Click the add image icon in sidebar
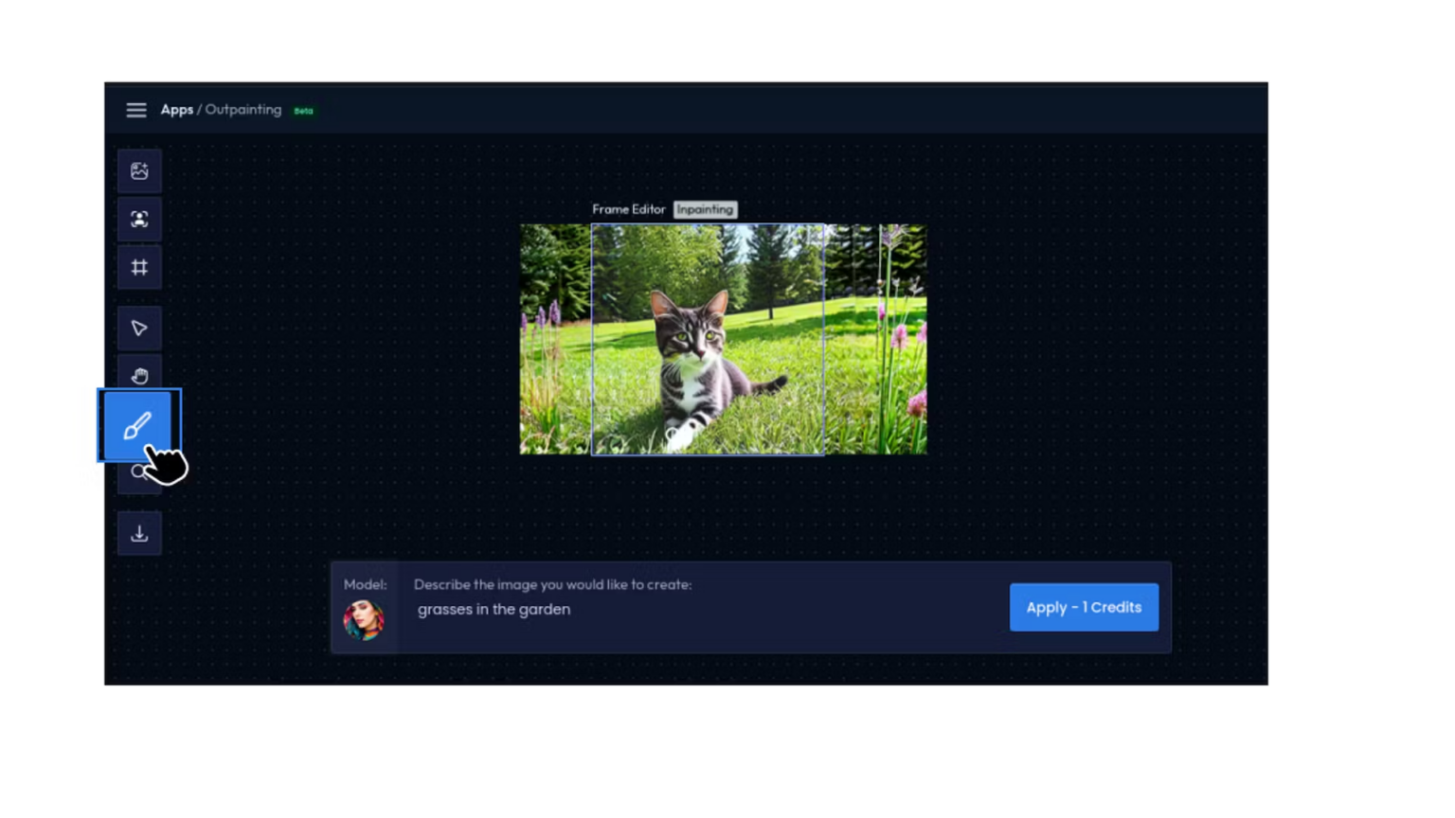This screenshot has width=1455, height=818. click(139, 171)
